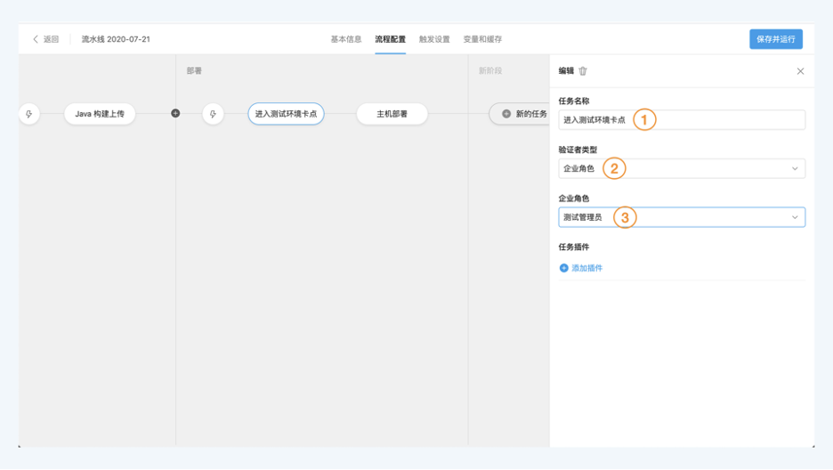Click the 新阶段 stage header

(x=489, y=70)
